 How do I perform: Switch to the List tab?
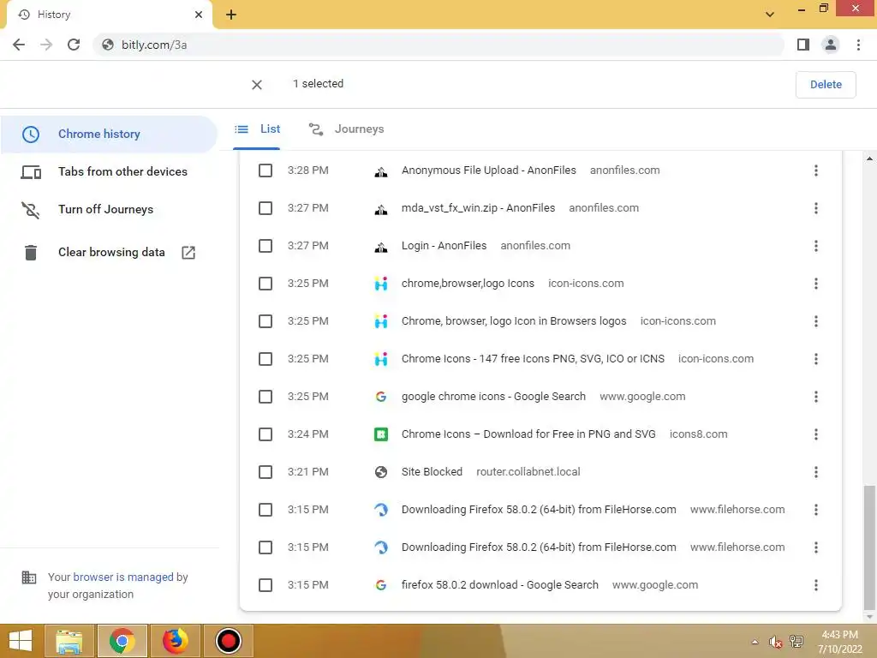pyautogui.click(x=257, y=129)
